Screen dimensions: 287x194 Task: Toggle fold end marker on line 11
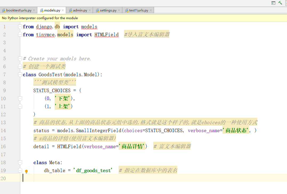(x=20, y=107)
